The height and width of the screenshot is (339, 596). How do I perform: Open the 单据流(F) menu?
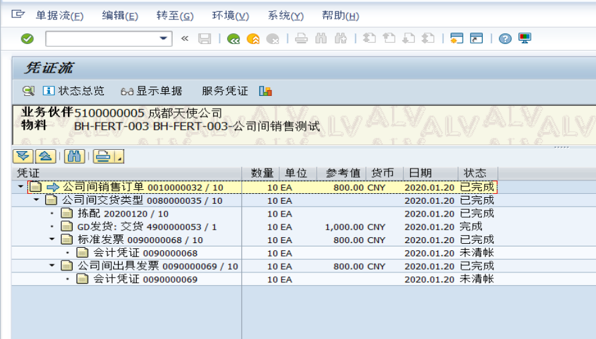click(60, 15)
